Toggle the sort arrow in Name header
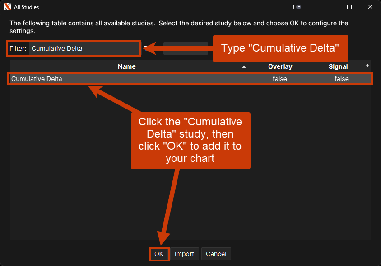The height and width of the screenshot is (266, 381). tap(244, 67)
